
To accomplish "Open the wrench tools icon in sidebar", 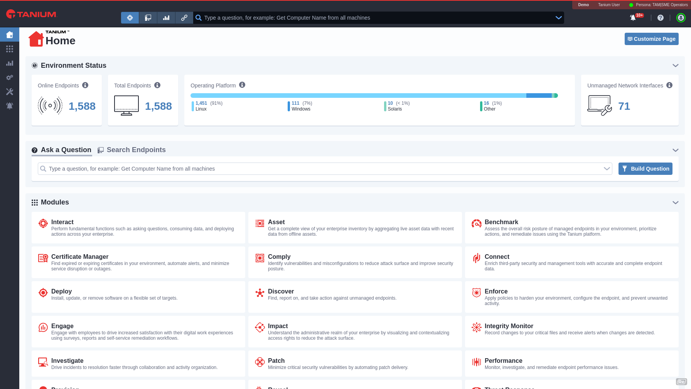I will (x=10, y=92).
